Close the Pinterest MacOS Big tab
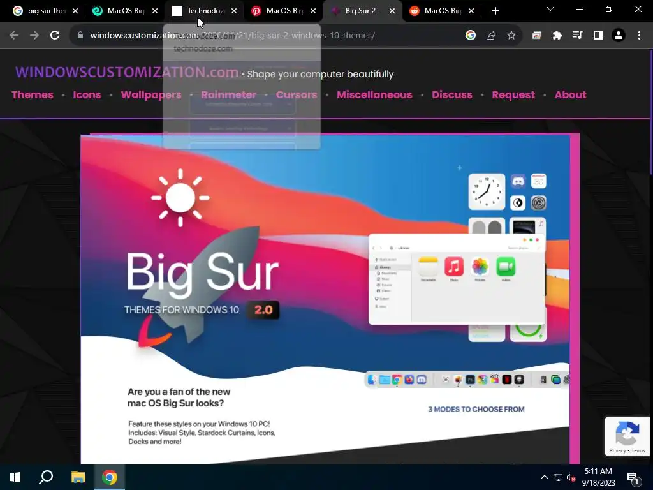The width and height of the screenshot is (653, 490). tap(313, 11)
